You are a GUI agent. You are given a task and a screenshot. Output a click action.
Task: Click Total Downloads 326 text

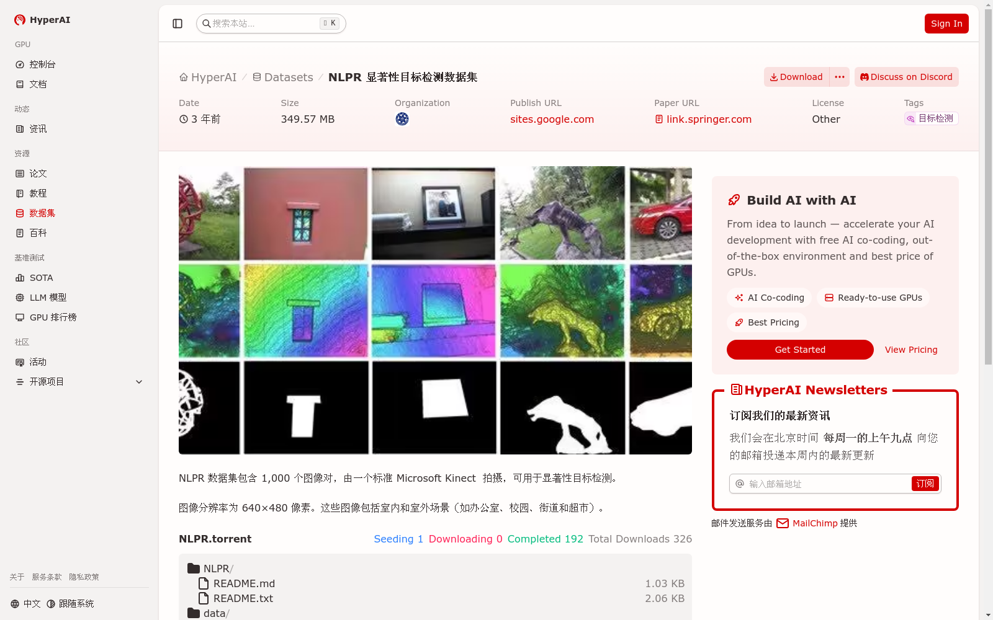640,539
